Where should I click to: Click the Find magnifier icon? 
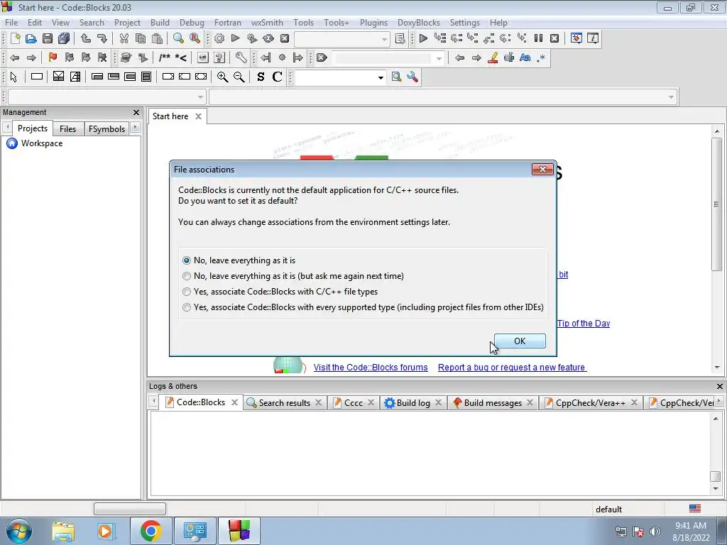point(178,38)
